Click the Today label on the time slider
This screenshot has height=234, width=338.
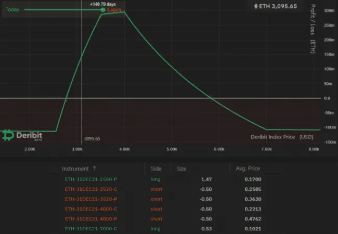click(x=12, y=10)
